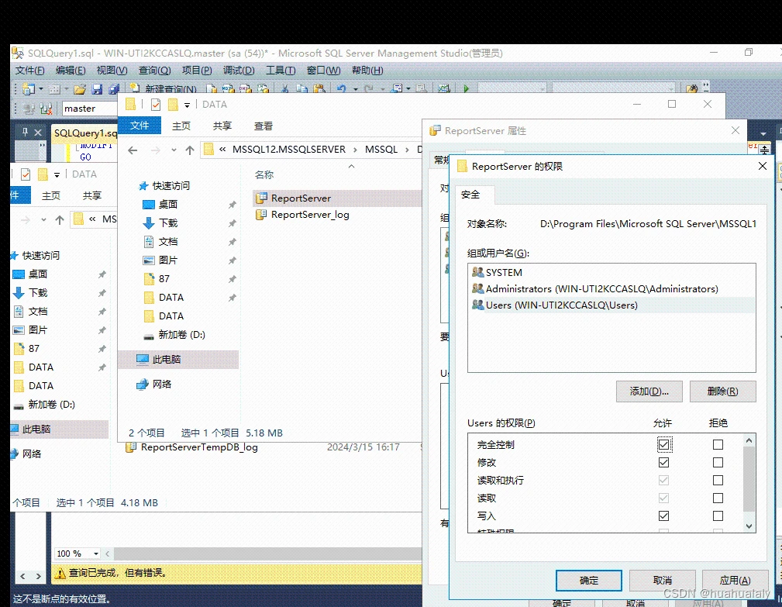Screen dimensions: 782x607
Task: Click the Back arrow in front DATA Explorer
Action: pos(133,150)
